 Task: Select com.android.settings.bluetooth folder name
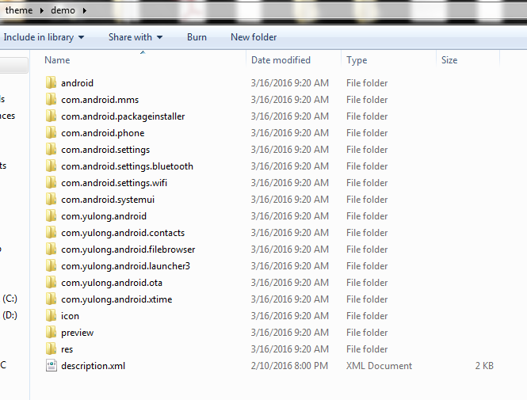click(x=127, y=166)
